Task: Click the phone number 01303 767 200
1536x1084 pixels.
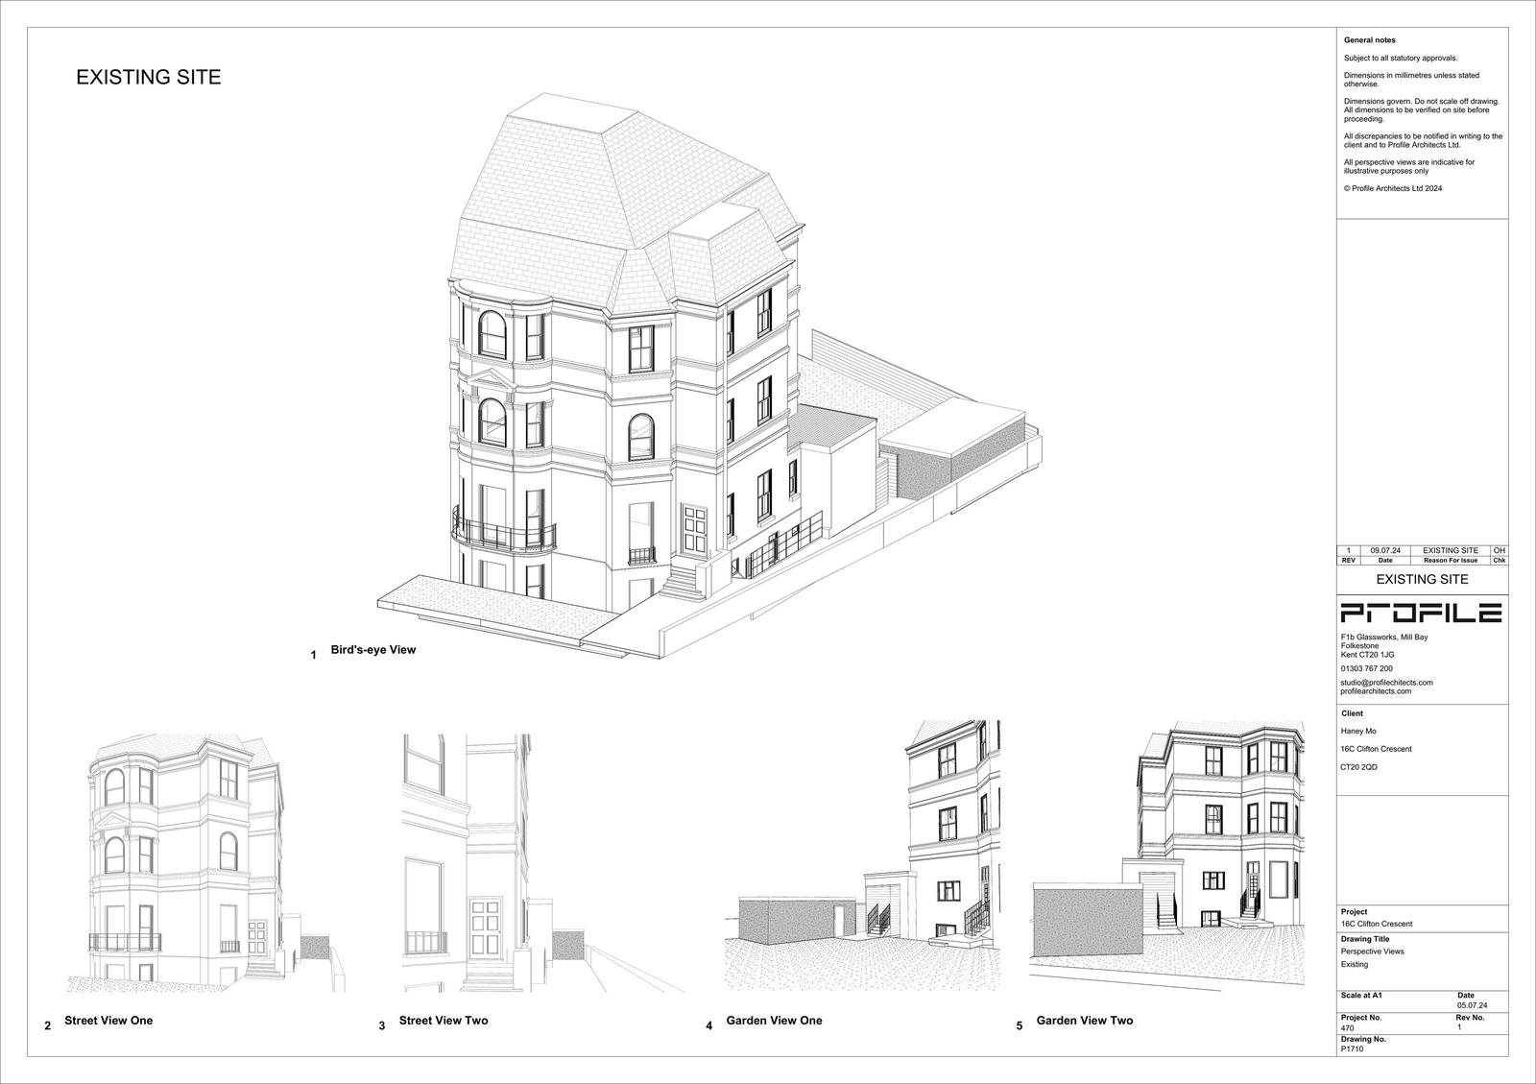Action: [1366, 668]
